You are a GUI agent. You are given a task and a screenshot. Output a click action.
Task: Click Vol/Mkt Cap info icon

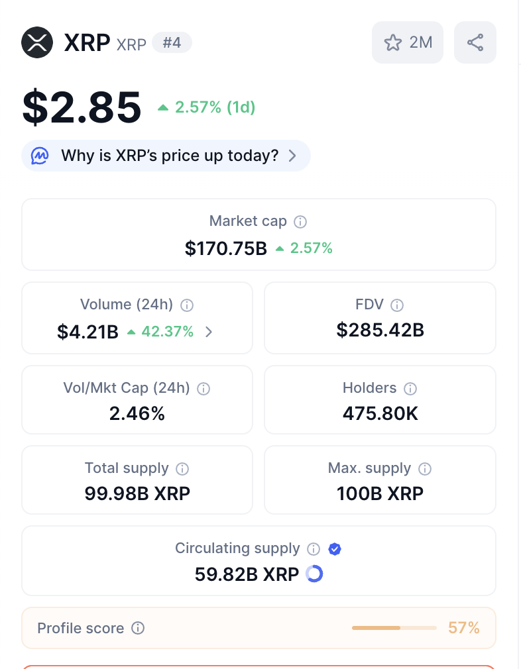pyautogui.click(x=203, y=389)
